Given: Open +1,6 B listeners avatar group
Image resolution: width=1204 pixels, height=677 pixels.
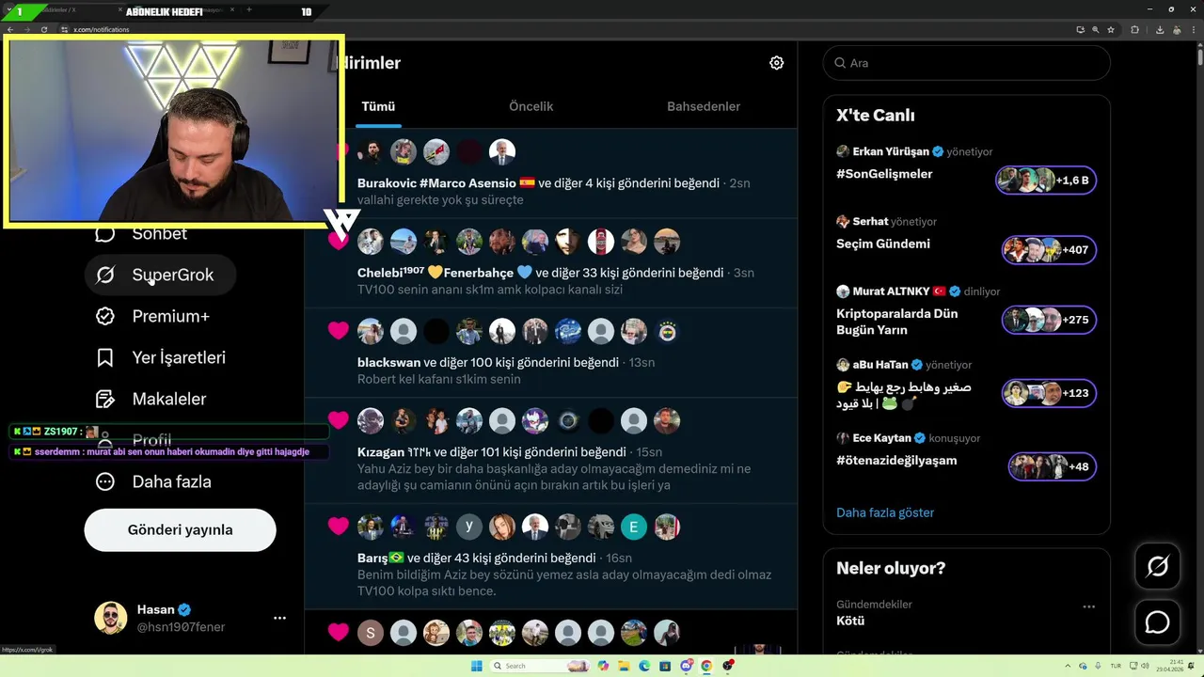Looking at the screenshot, I should coord(1046,180).
